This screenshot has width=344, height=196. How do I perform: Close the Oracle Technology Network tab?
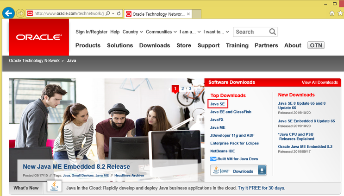coord(188,14)
